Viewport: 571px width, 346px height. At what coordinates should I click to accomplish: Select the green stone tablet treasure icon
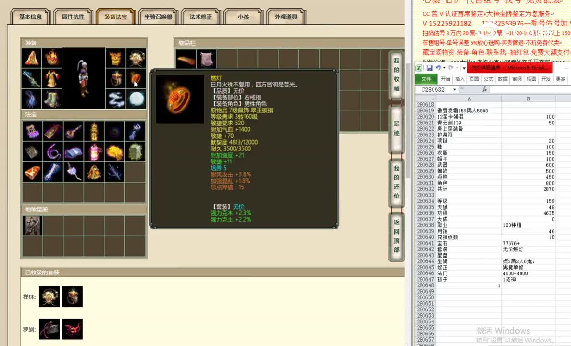point(135,151)
